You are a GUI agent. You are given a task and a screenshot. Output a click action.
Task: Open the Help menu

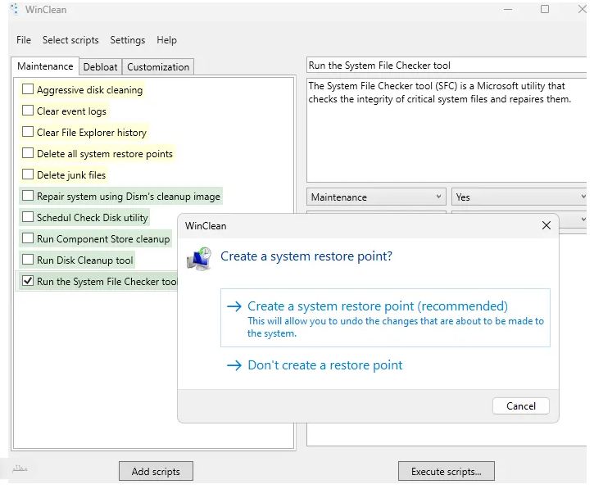[x=166, y=40]
